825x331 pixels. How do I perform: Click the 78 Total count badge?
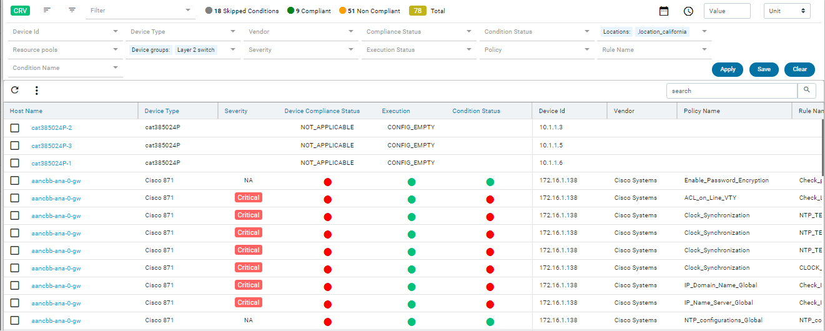(417, 11)
